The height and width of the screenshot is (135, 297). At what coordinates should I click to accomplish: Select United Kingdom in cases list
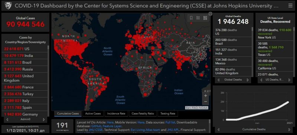pos(25,78)
